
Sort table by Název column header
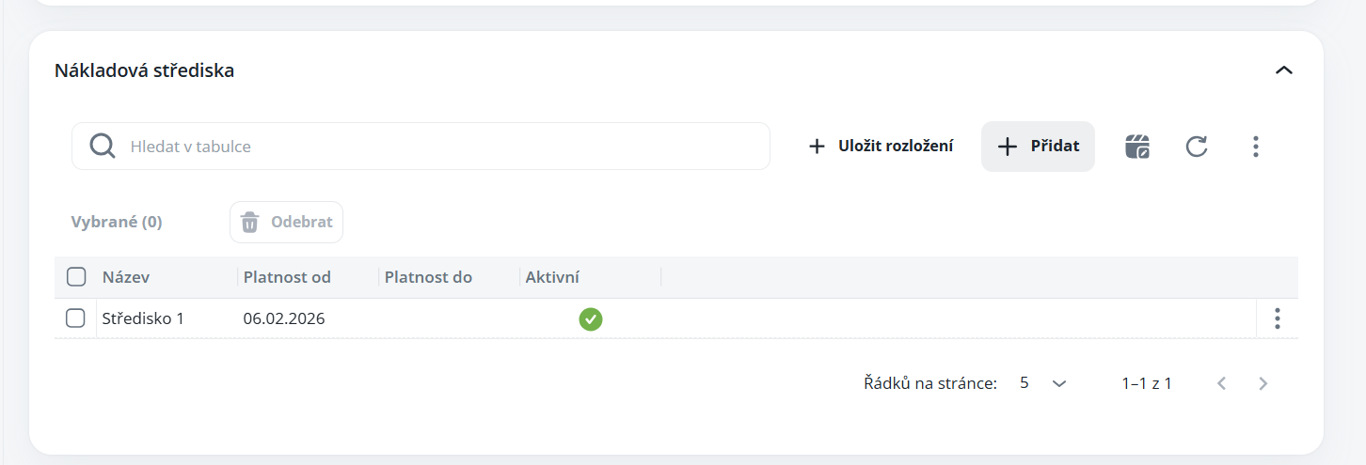click(x=126, y=277)
